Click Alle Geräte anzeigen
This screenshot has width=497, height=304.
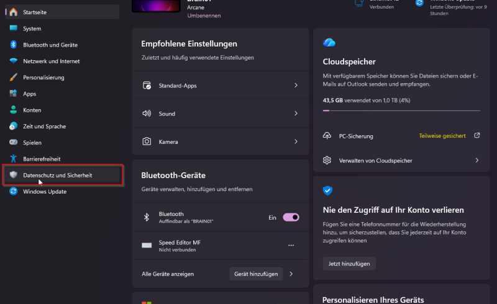(168, 274)
